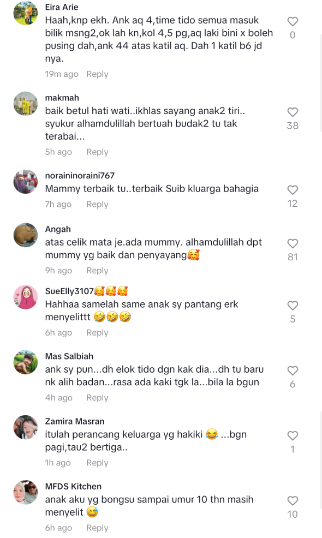
Task: Tap heart icon beside Angah's comment
Action: tap(293, 243)
